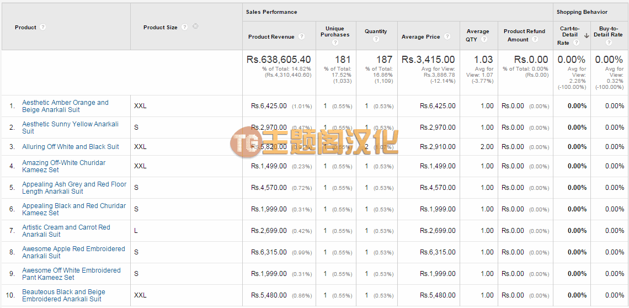Image resolution: width=629 pixels, height=308 pixels.
Task: Select revenue Rs.6,315.00 in row 8
Action: click(269, 252)
